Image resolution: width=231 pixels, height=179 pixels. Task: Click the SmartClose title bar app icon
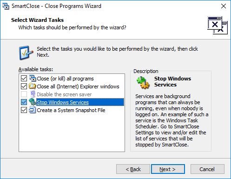pos(6,6)
